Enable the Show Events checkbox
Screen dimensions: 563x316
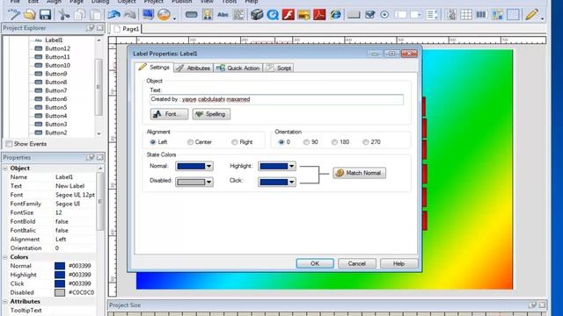(x=9, y=144)
